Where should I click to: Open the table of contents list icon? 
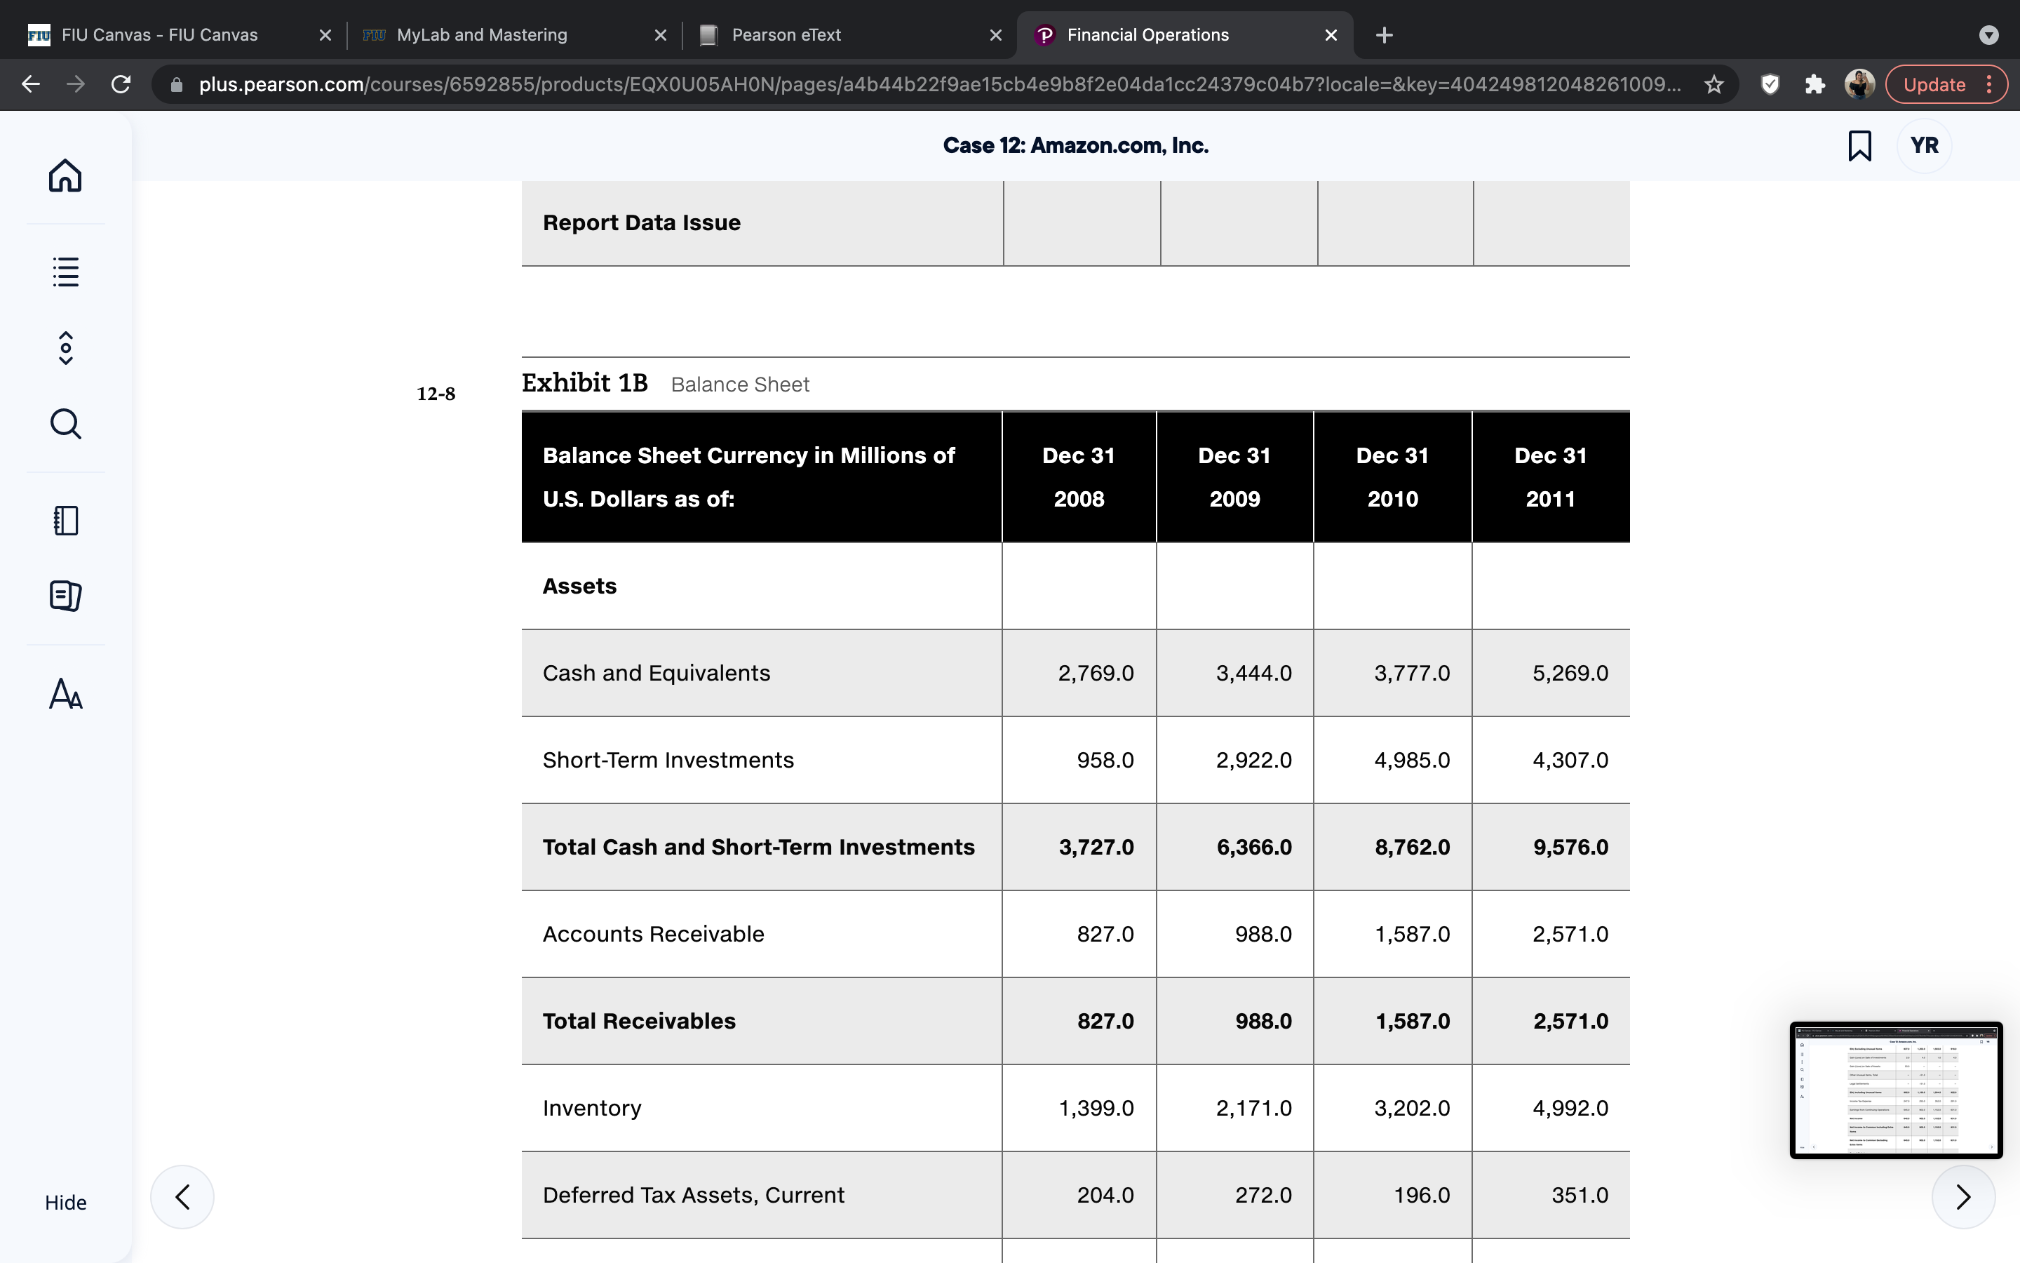pos(65,272)
